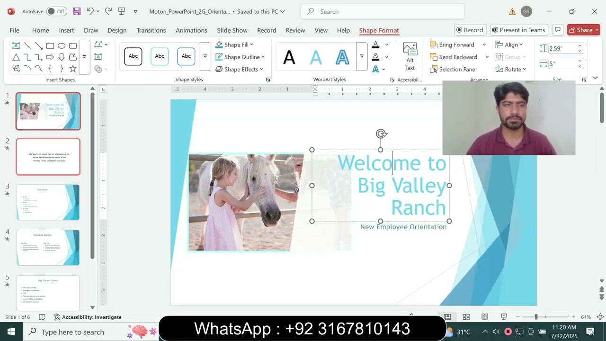Expand the shapes gallery More arrow

point(84,57)
